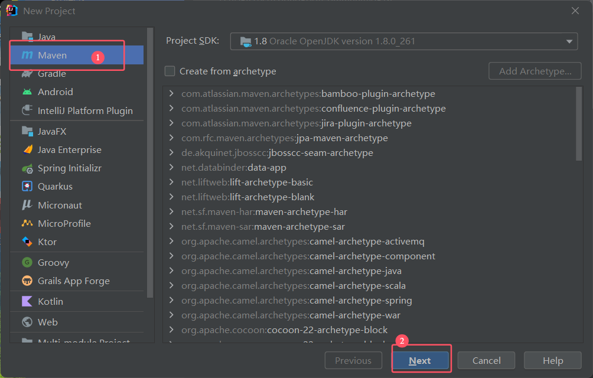Viewport: 593px width, 378px height.
Task: Click the Help button
Action: tap(552, 361)
